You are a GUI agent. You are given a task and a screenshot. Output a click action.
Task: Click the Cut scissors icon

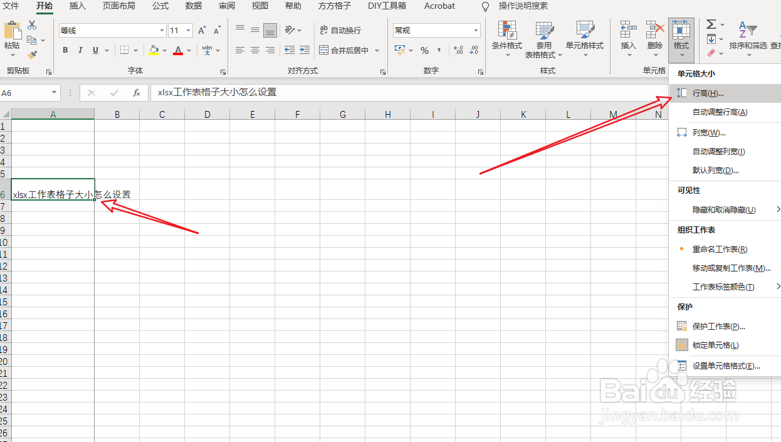32,25
